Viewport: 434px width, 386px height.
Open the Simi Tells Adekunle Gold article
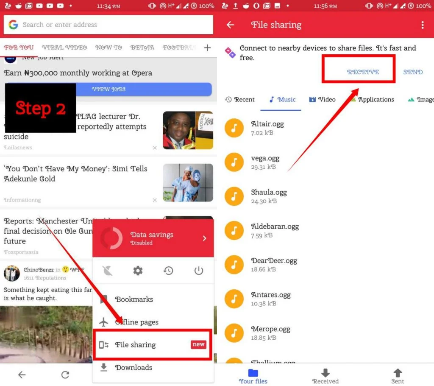click(75, 174)
